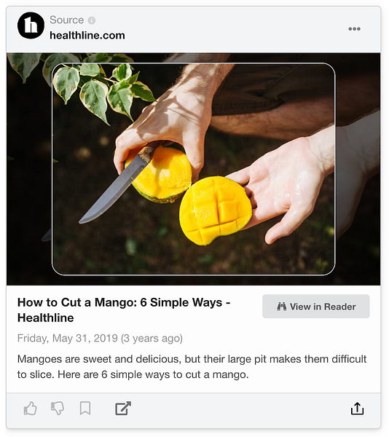Click the Healthline round logo icon
The height and width of the screenshot is (437, 389).
pyautogui.click(x=31, y=25)
